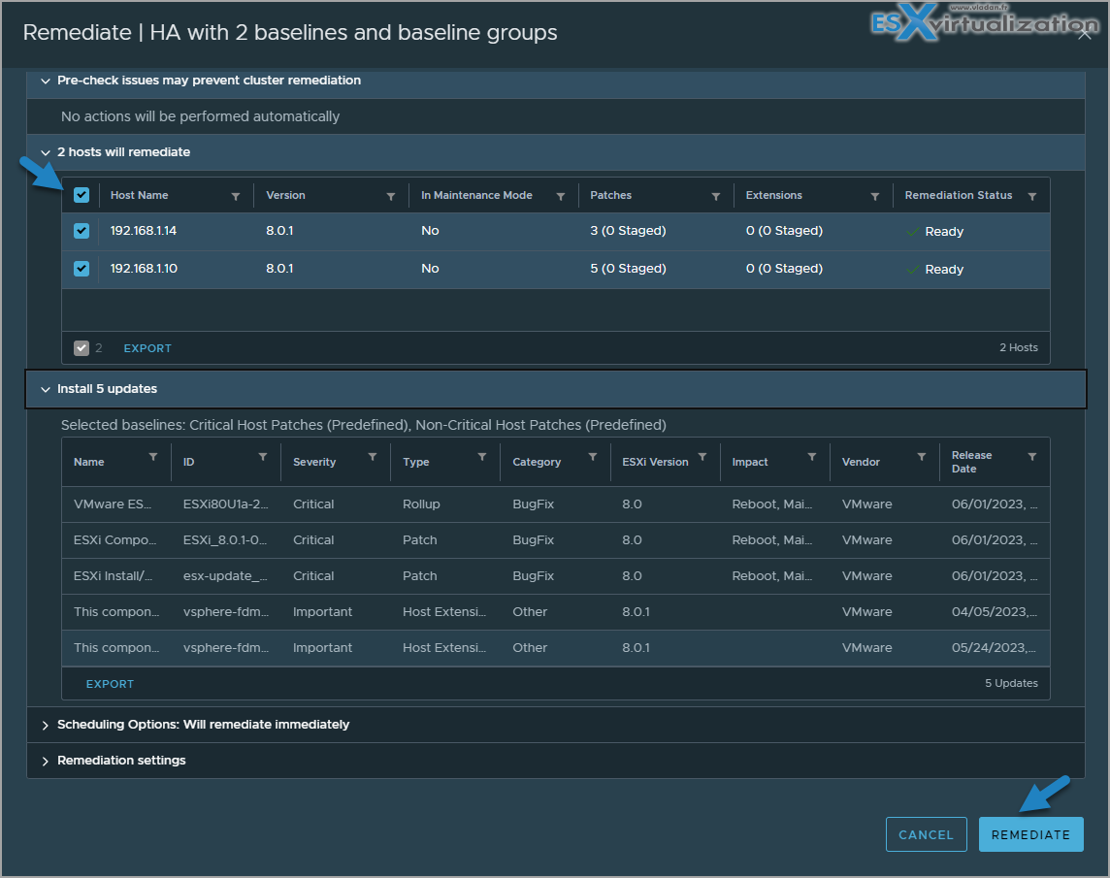Screen dimensions: 1110x878
Task: Filter the Remediation Status column
Action: [1032, 196]
